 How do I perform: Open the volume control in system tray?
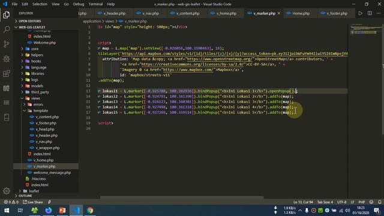pos(347,211)
